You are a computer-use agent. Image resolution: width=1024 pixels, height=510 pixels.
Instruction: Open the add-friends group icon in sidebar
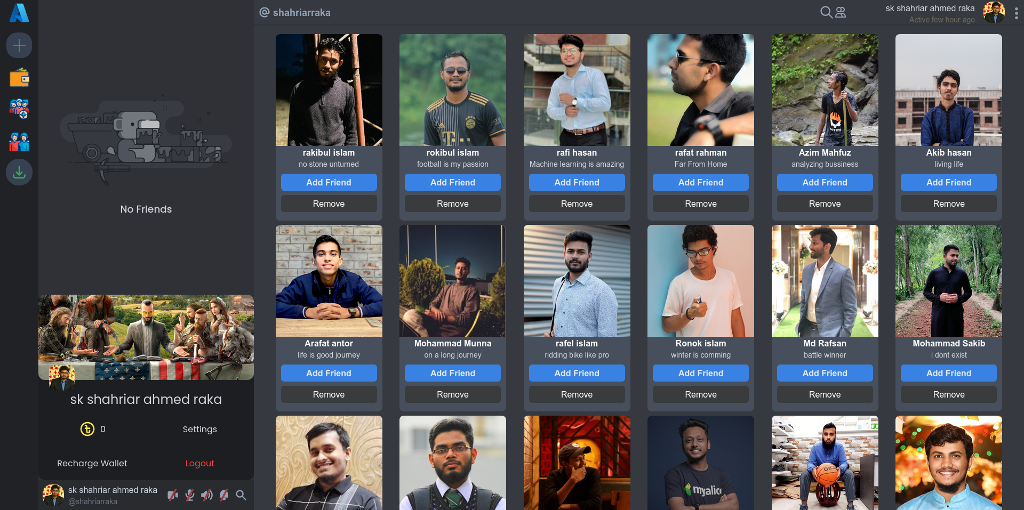click(x=19, y=109)
